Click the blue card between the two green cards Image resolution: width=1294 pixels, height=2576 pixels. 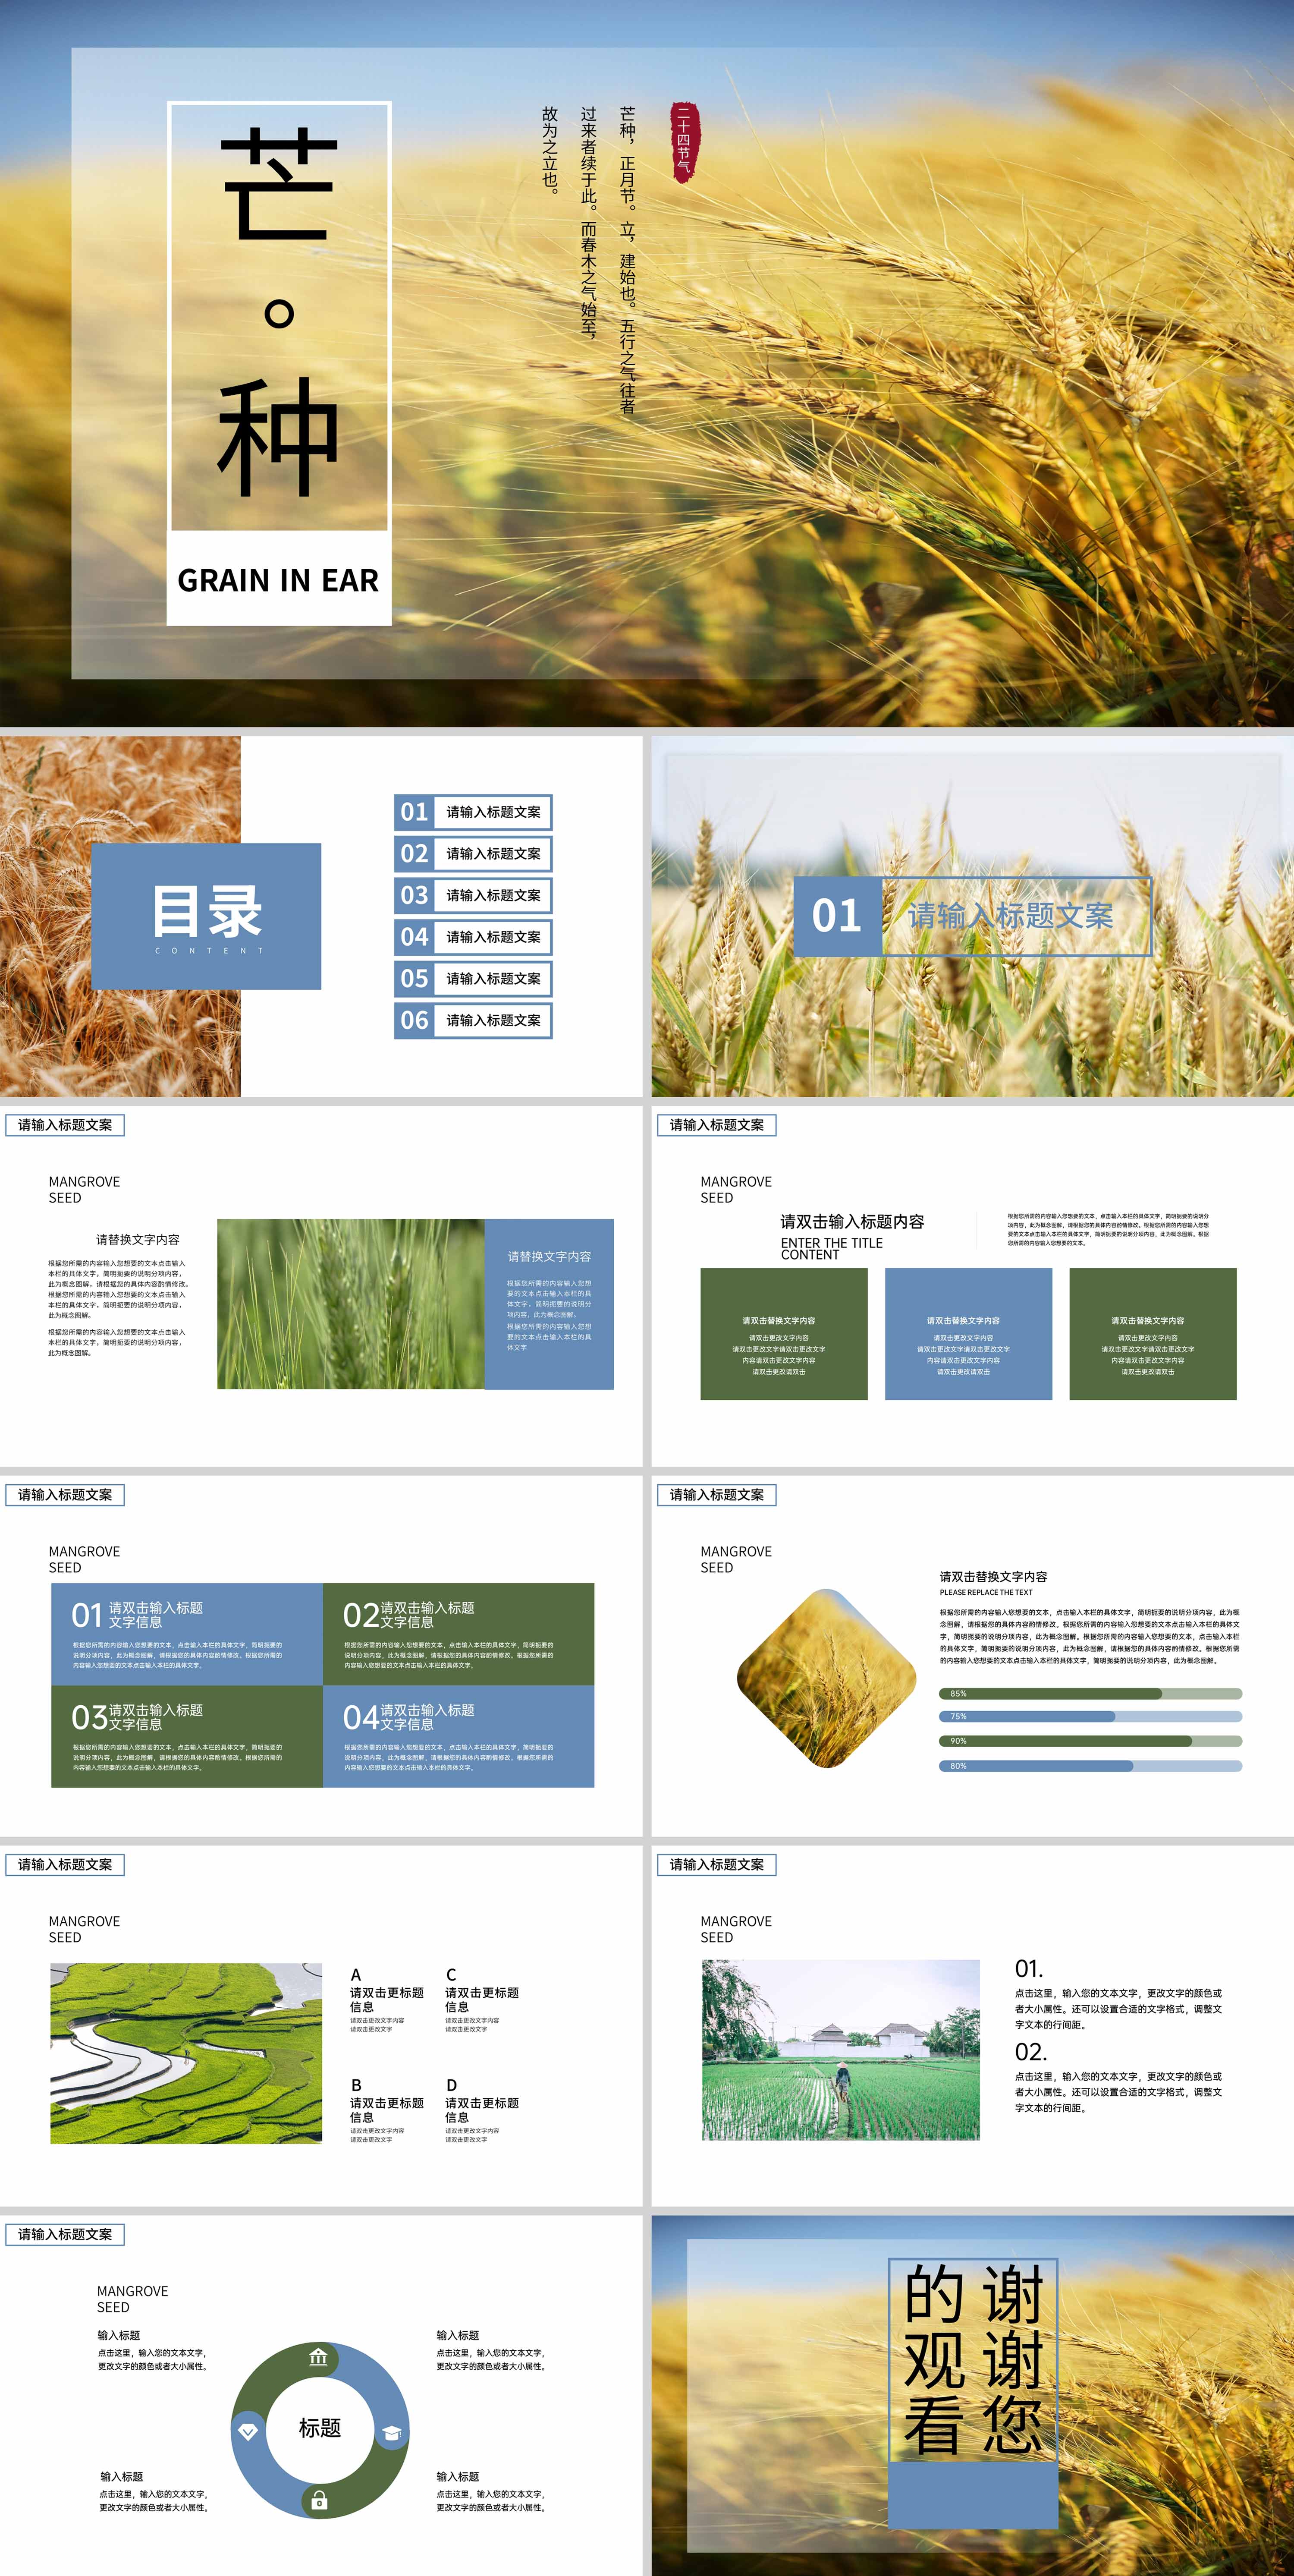(968, 1334)
